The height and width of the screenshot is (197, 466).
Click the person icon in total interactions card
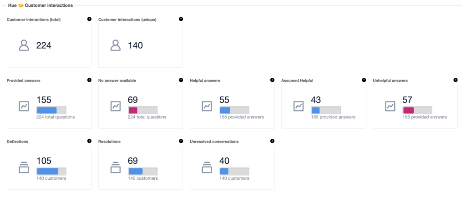coord(24,45)
